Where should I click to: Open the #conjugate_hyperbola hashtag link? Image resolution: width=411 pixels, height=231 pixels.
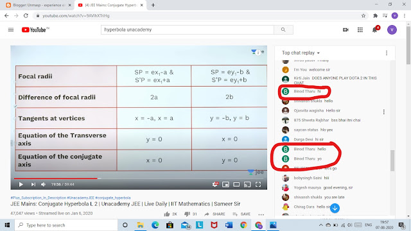(113, 198)
